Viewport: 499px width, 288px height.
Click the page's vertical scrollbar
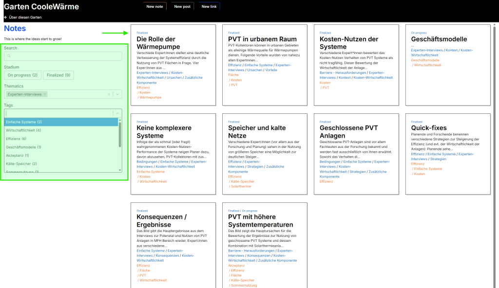coord(494,156)
